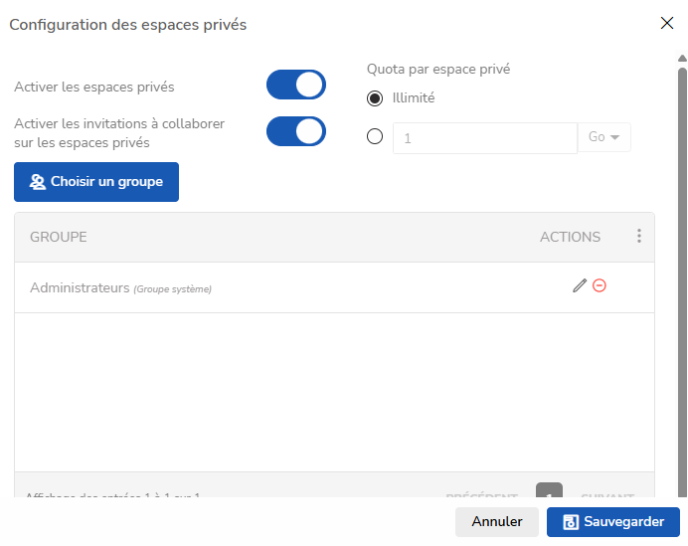Click the Choisir un groupe button

96,182
